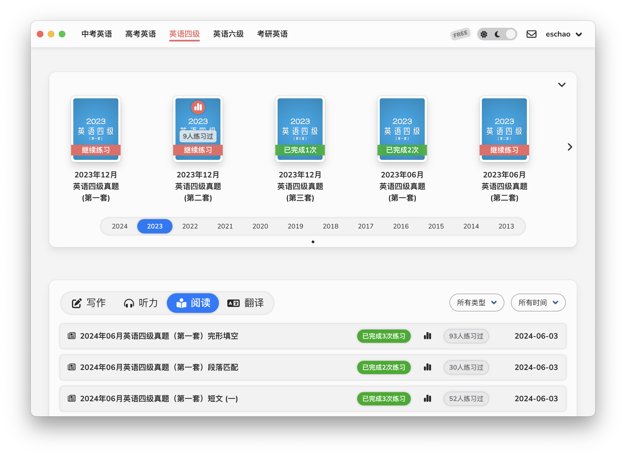The width and height of the screenshot is (626, 457).
Task: Collapse the exam papers panel chevron
Action: [x=561, y=85]
